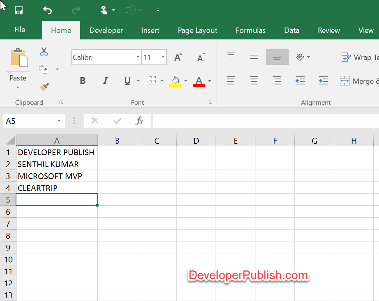The height and width of the screenshot is (301, 379).
Task: Toggle Align Right
Action: [x=277, y=80]
